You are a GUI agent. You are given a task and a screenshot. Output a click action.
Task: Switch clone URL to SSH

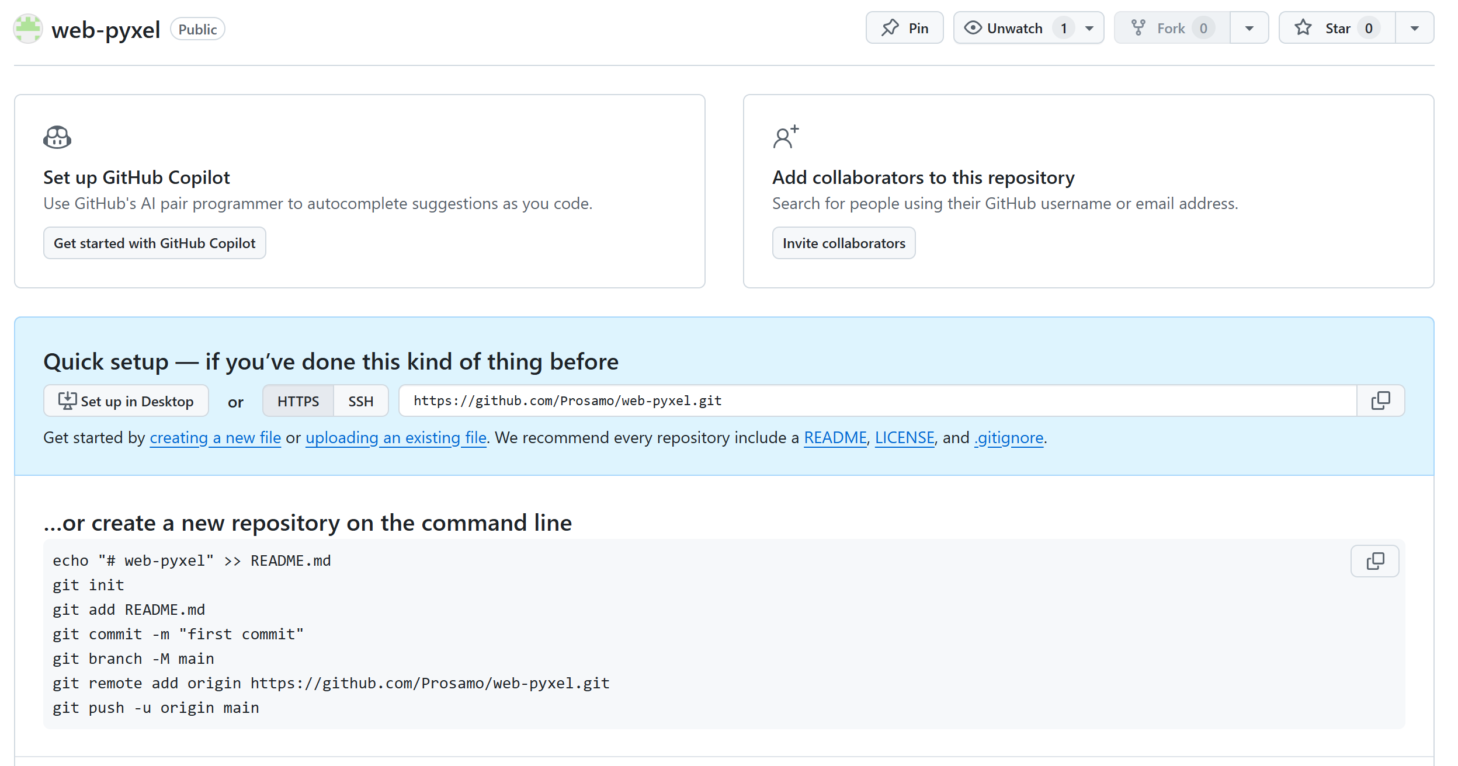click(x=360, y=401)
